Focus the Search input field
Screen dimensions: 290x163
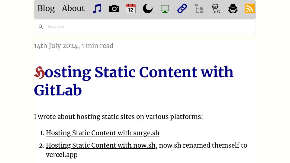145,27
